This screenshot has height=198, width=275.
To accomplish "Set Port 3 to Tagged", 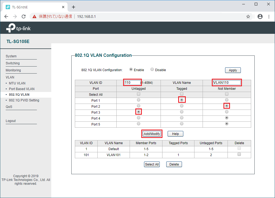I will coord(182,112).
